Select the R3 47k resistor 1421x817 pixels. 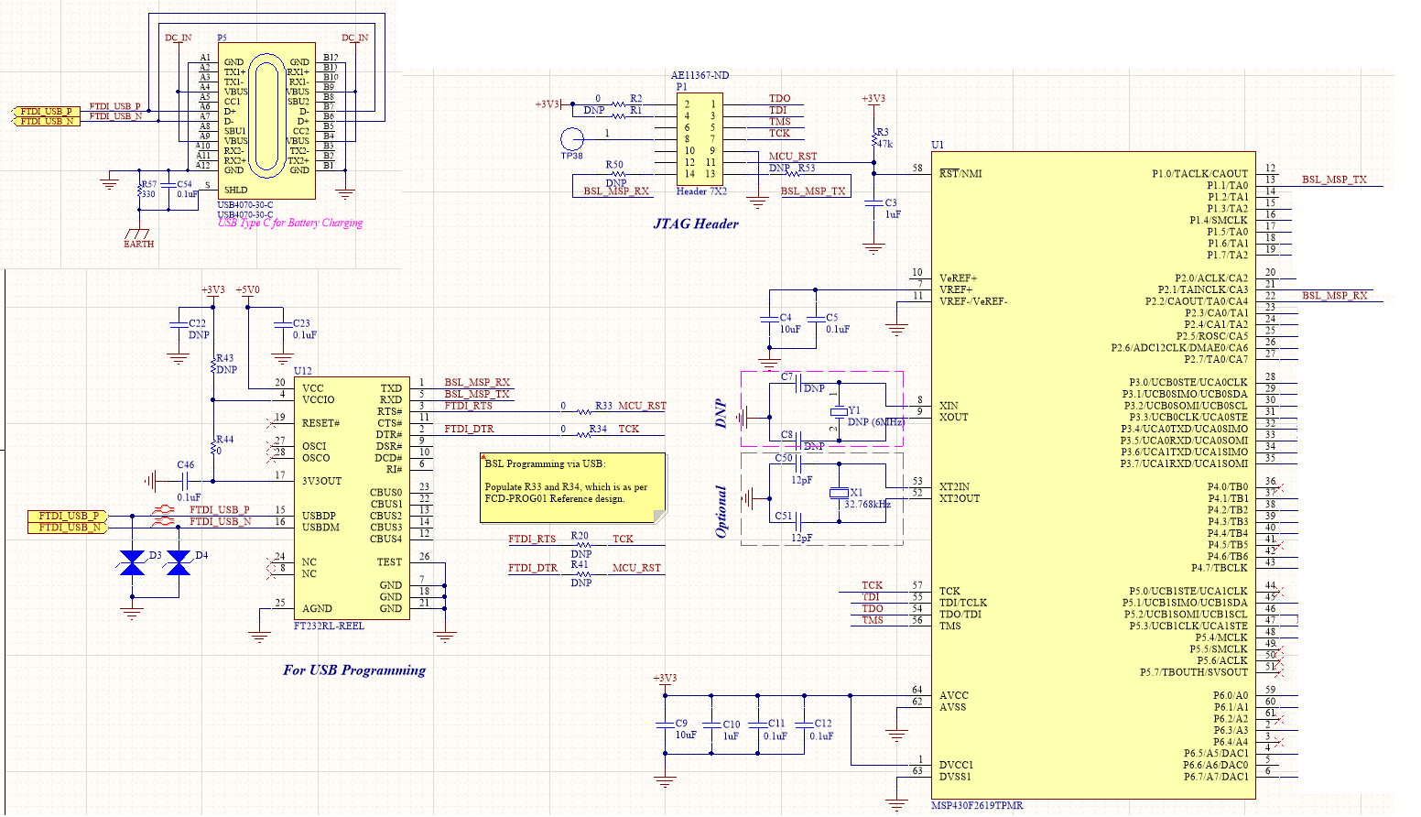[874, 141]
